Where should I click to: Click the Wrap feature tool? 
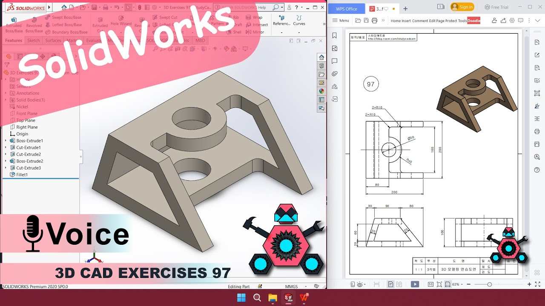point(254,17)
